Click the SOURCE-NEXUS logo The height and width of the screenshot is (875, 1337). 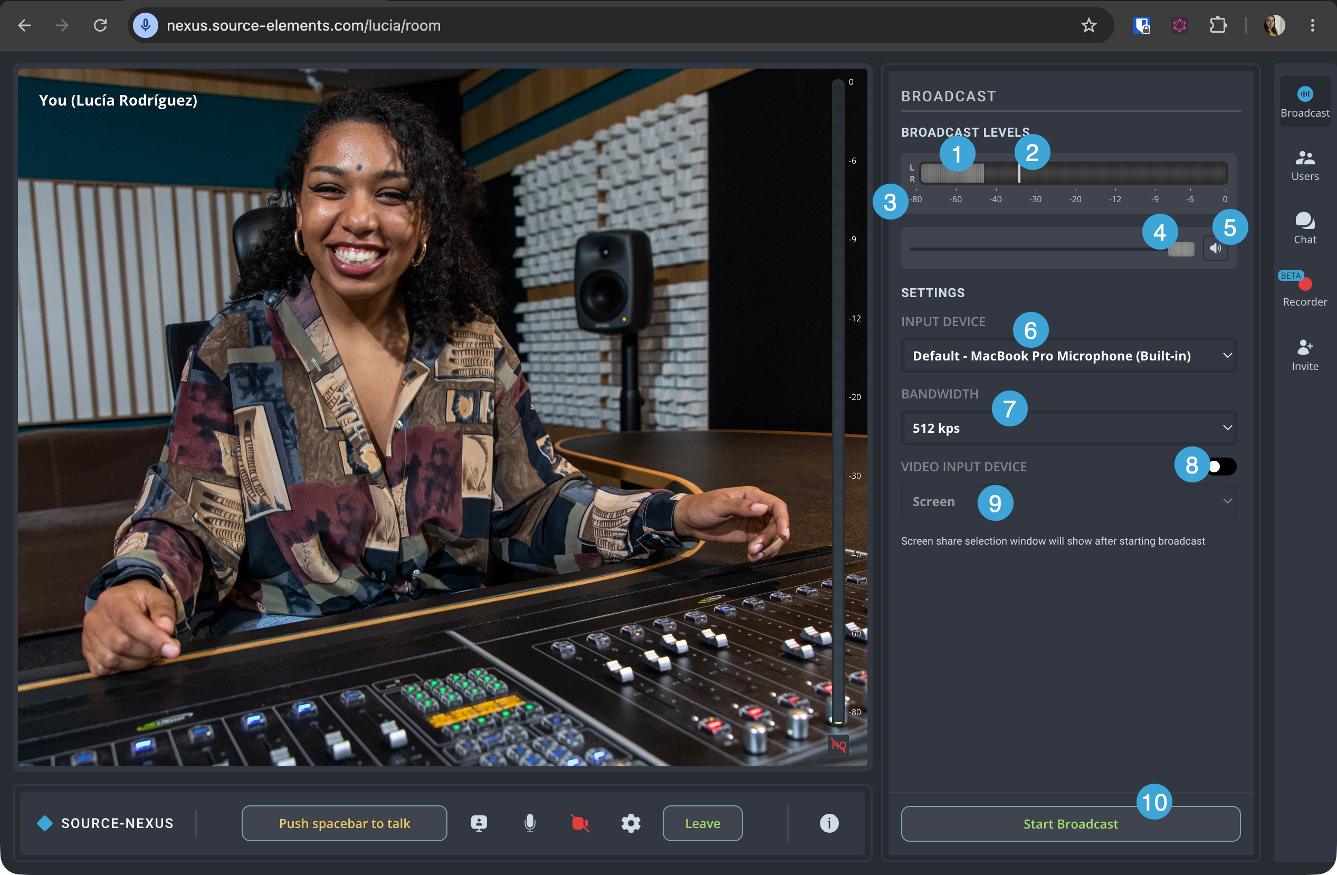[x=105, y=823]
